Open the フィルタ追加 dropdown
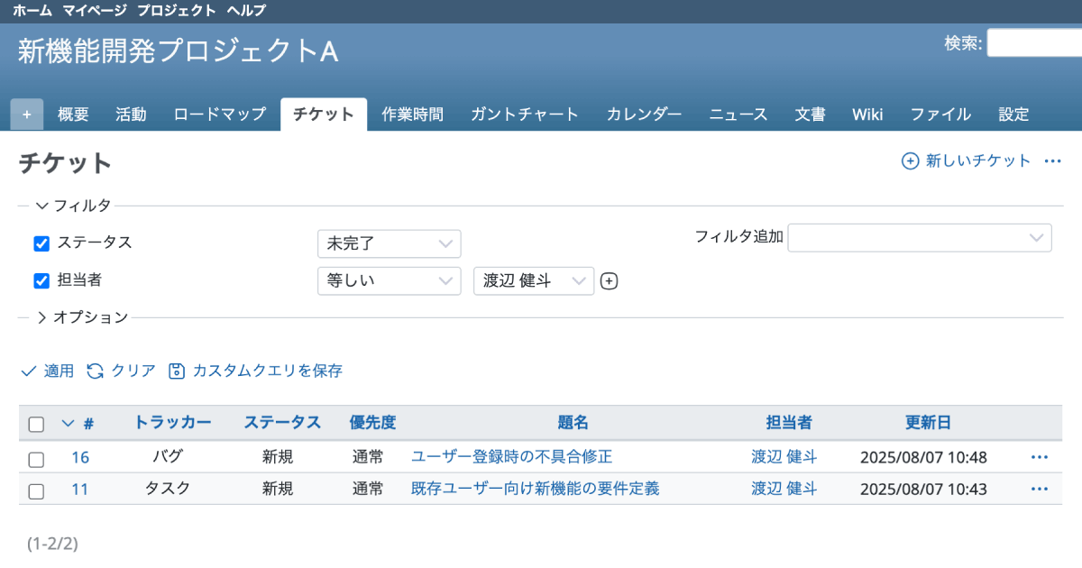 (x=919, y=237)
